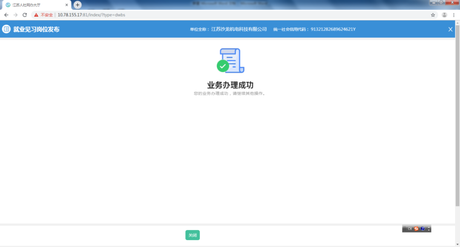
Task: Click the page scrollbar down arrow
Action: click(x=457, y=243)
